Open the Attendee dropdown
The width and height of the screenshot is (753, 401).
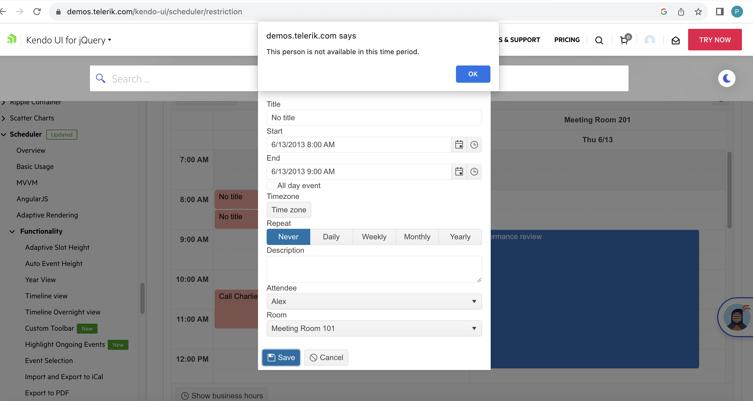(374, 301)
